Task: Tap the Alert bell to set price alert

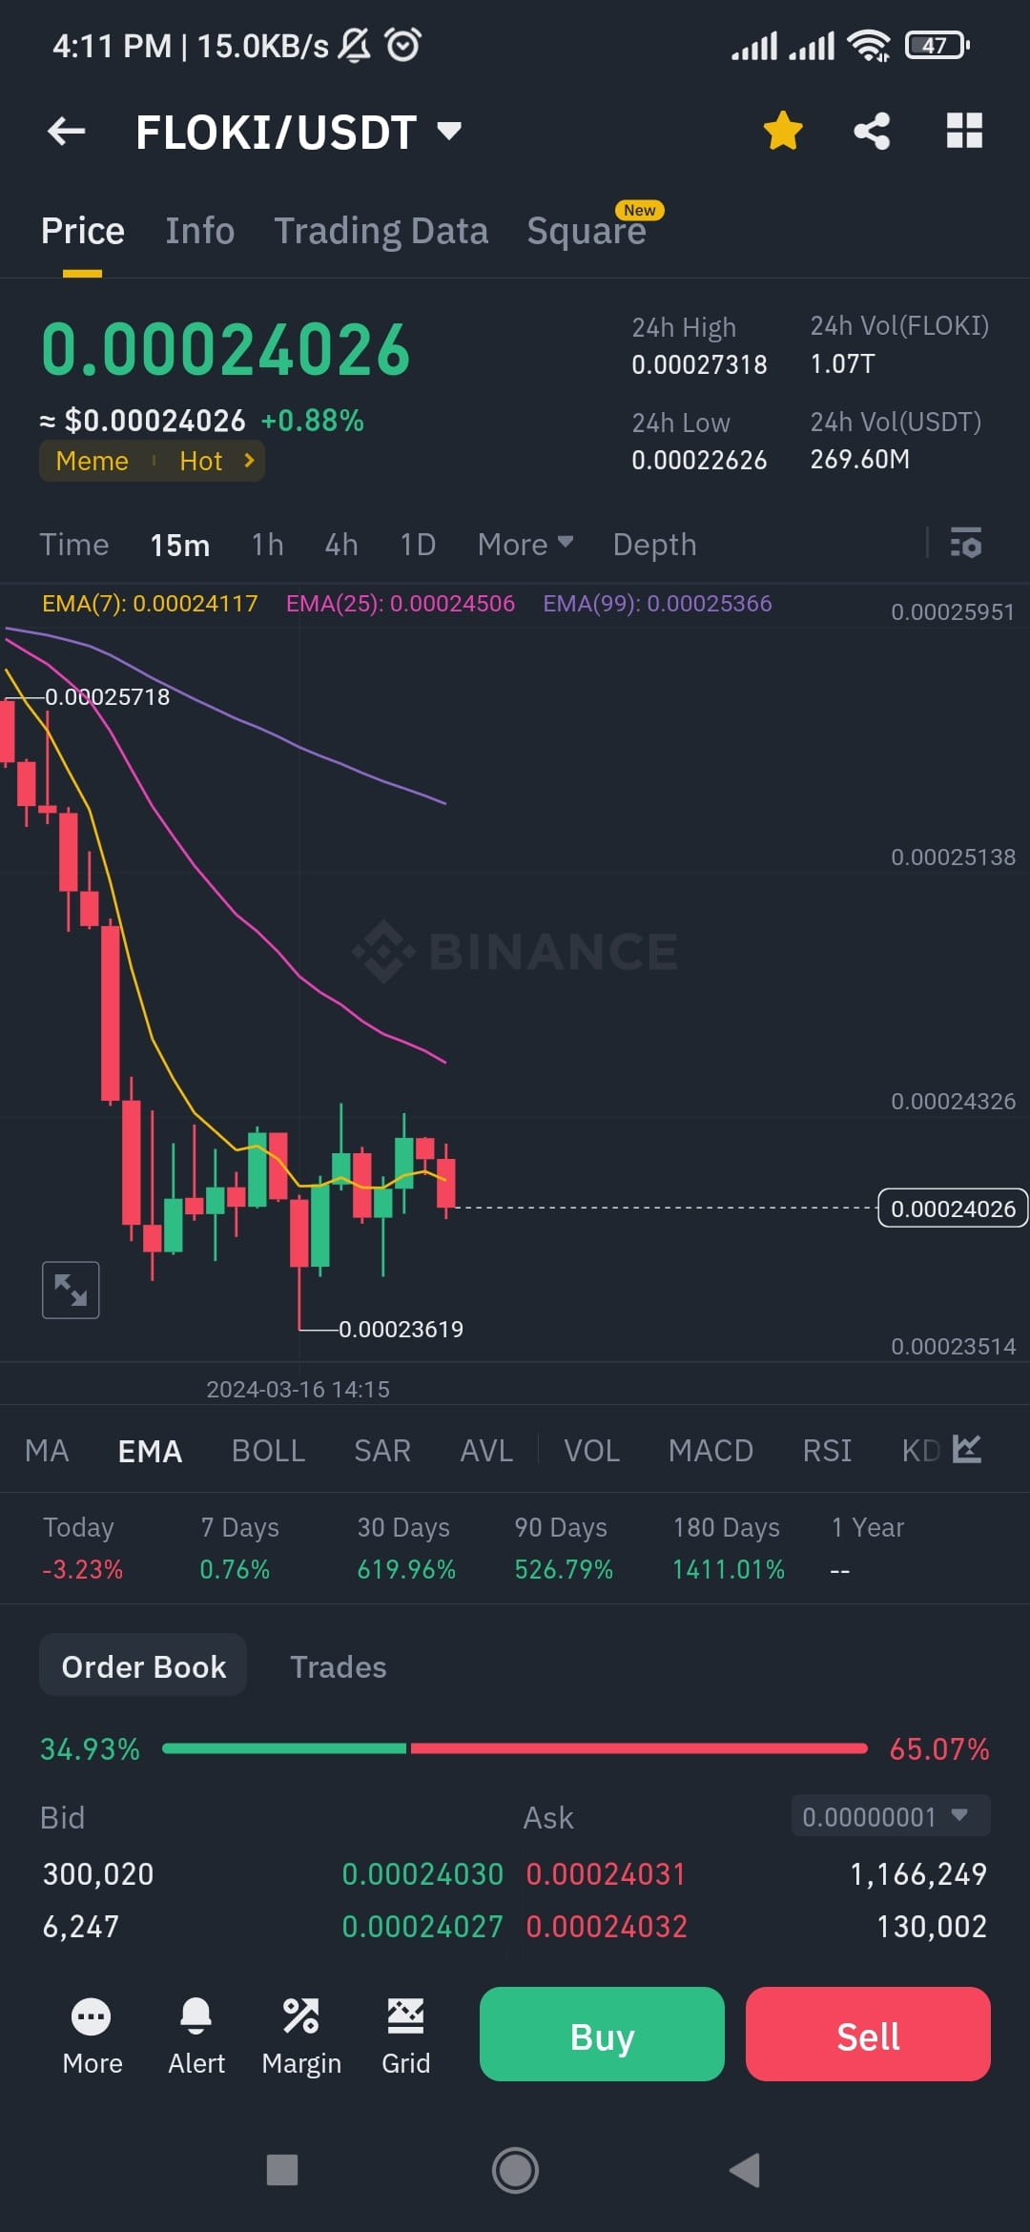Action: pos(196,2035)
